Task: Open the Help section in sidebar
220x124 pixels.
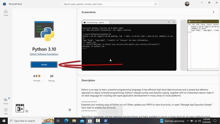Action: (x=6, y=111)
